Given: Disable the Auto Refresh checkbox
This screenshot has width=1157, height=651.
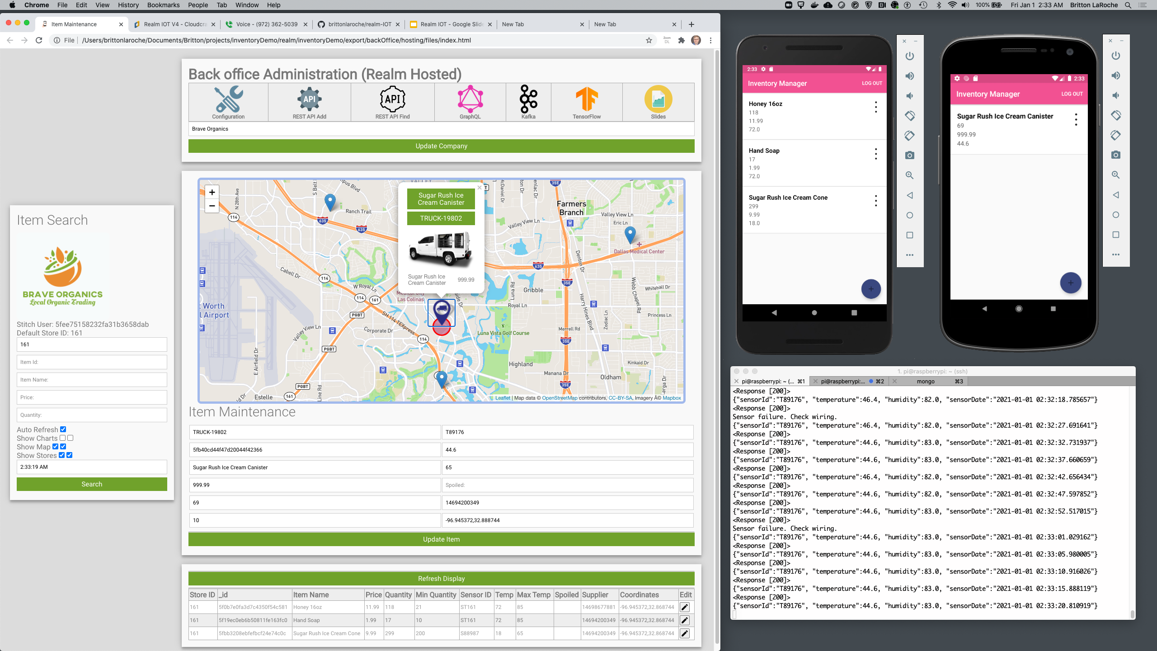Looking at the screenshot, I should point(63,429).
